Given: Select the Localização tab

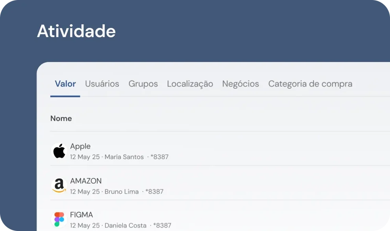Looking at the screenshot, I should pyautogui.click(x=190, y=84).
